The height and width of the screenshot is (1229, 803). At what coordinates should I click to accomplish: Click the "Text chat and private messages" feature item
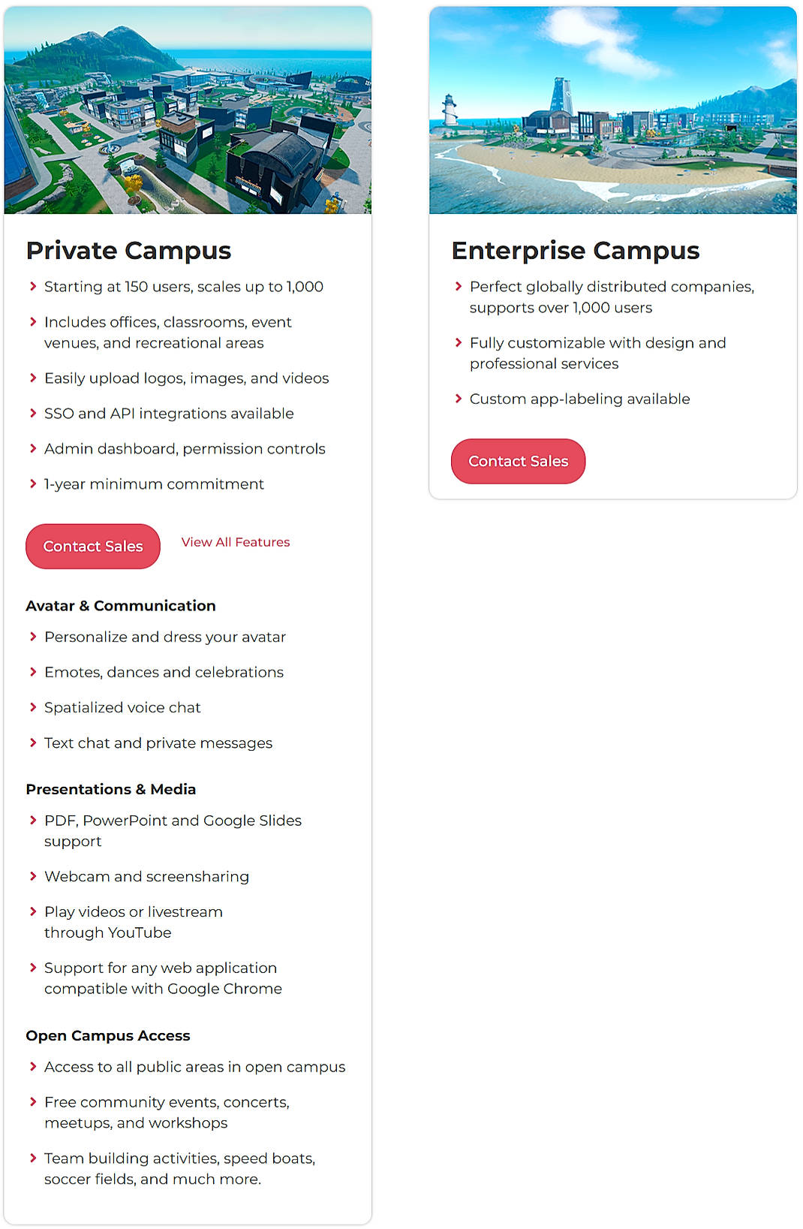(x=158, y=743)
